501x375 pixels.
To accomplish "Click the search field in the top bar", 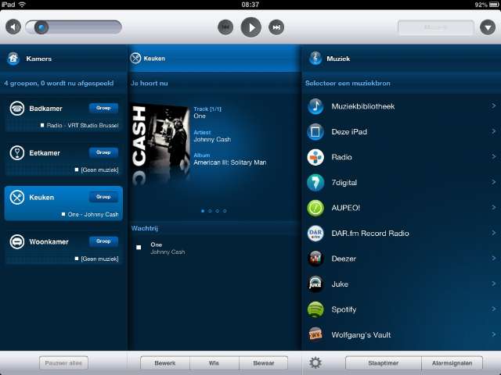I will [436, 28].
